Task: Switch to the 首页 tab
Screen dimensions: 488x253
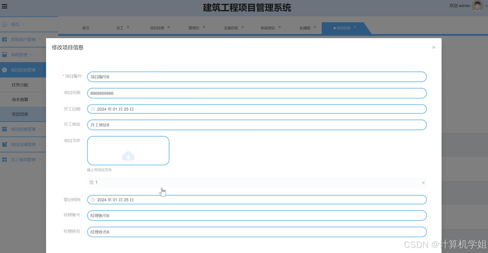Action: pyautogui.click(x=86, y=28)
